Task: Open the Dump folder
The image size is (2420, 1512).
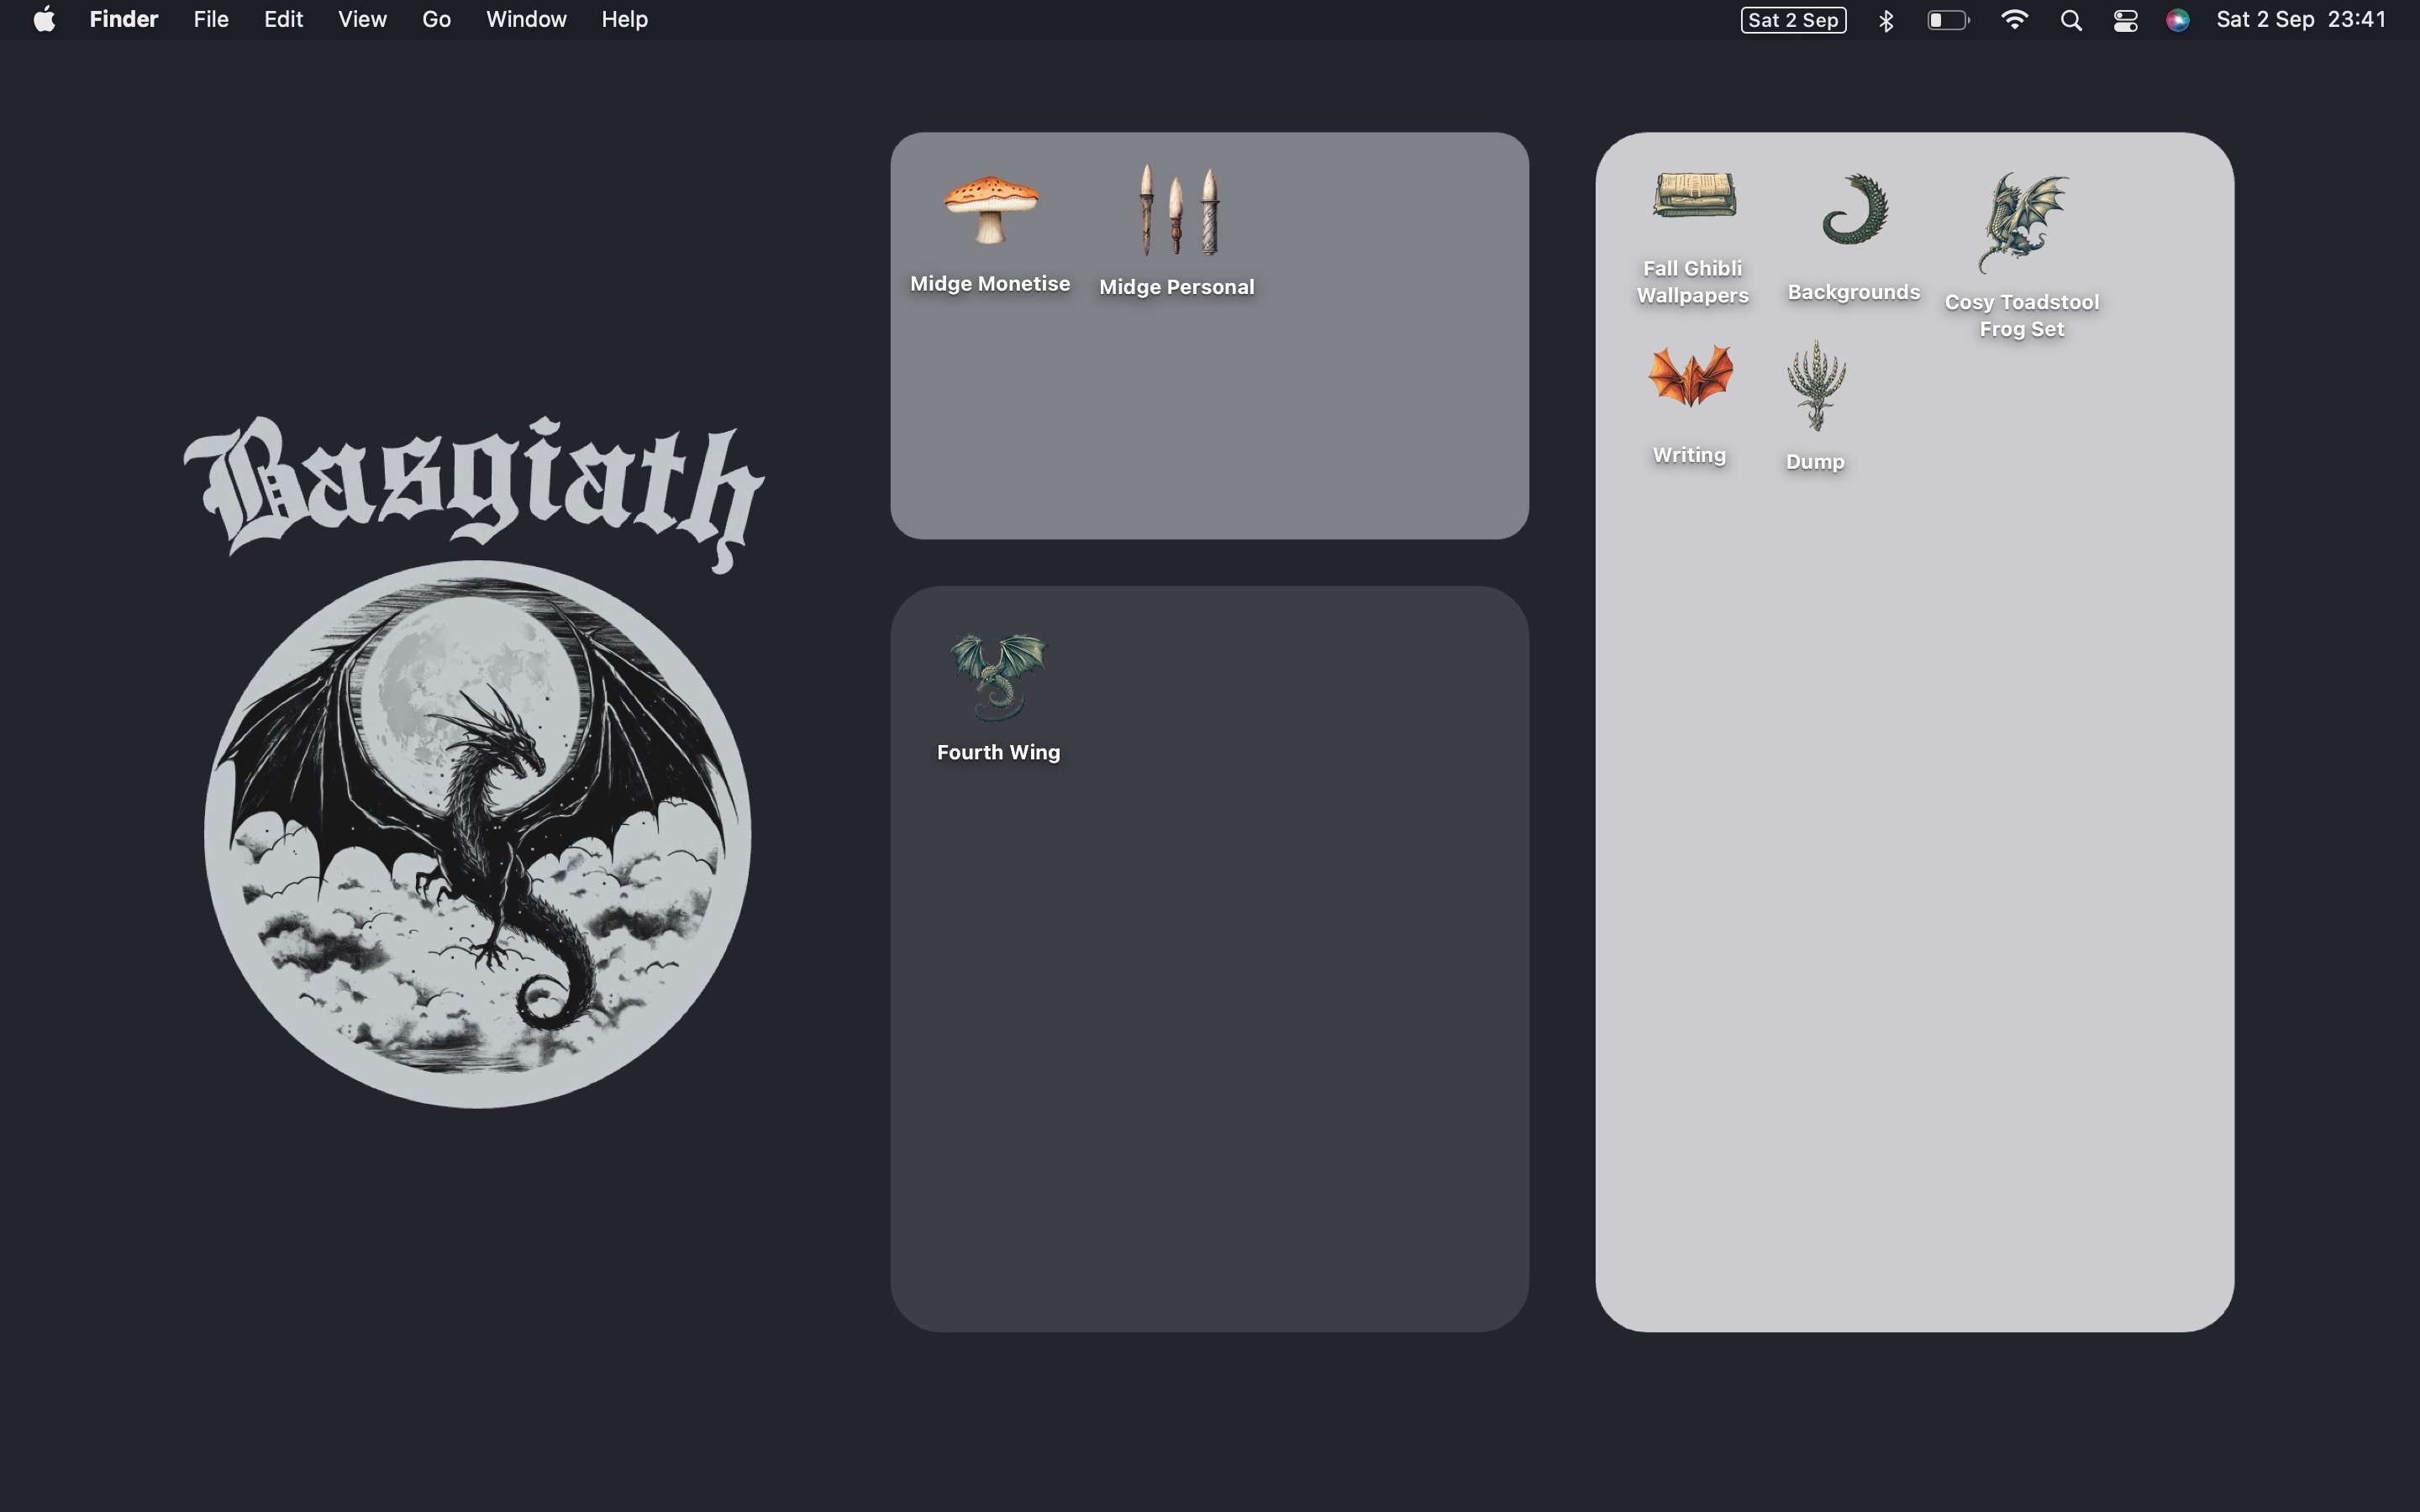Action: coord(1814,390)
